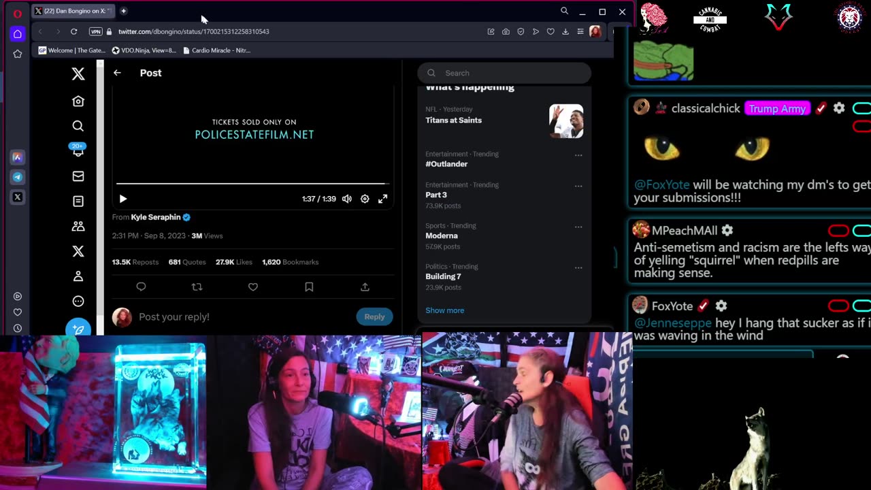Image resolution: width=871 pixels, height=490 pixels.
Task: Open the Profile person icon
Action: [x=78, y=276]
